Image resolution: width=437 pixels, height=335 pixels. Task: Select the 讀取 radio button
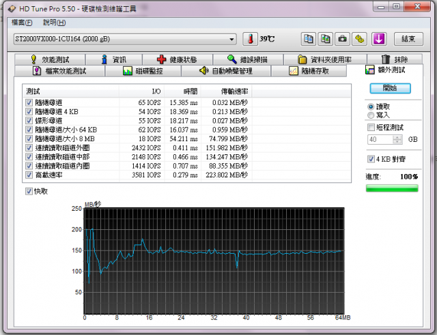(371, 106)
